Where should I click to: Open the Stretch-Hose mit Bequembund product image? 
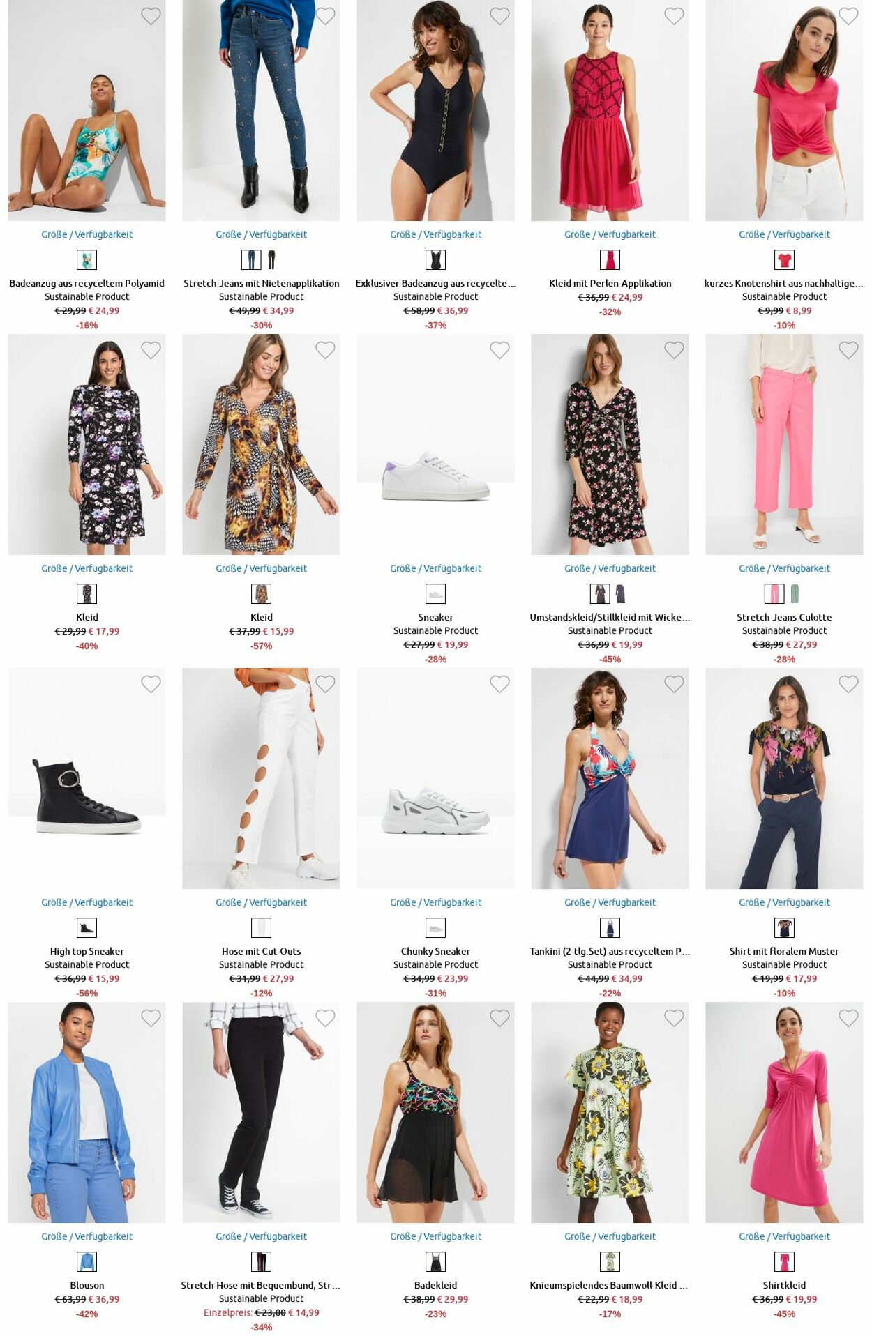[261, 1112]
